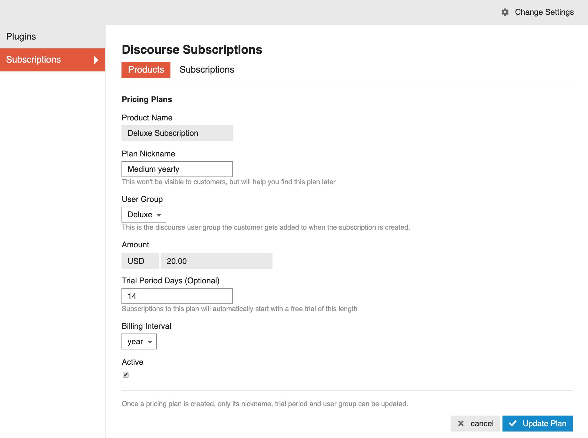The height and width of the screenshot is (438, 588).
Task: Select the Products tab
Action: point(146,69)
